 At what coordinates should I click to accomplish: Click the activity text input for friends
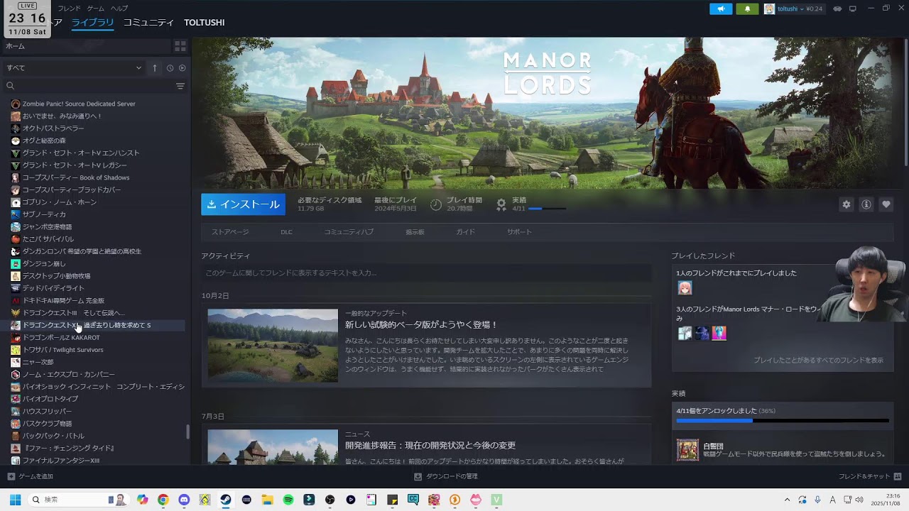[426, 273]
